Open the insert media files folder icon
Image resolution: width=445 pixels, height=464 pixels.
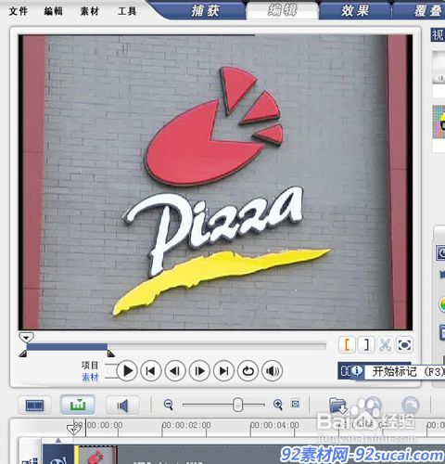[x=337, y=406]
